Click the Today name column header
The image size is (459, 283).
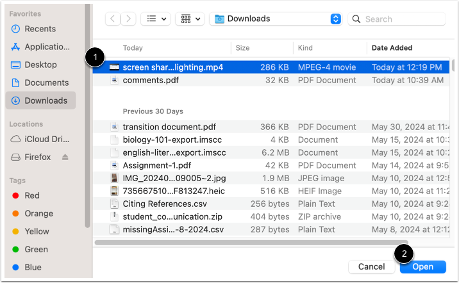click(x=133, y=48)
